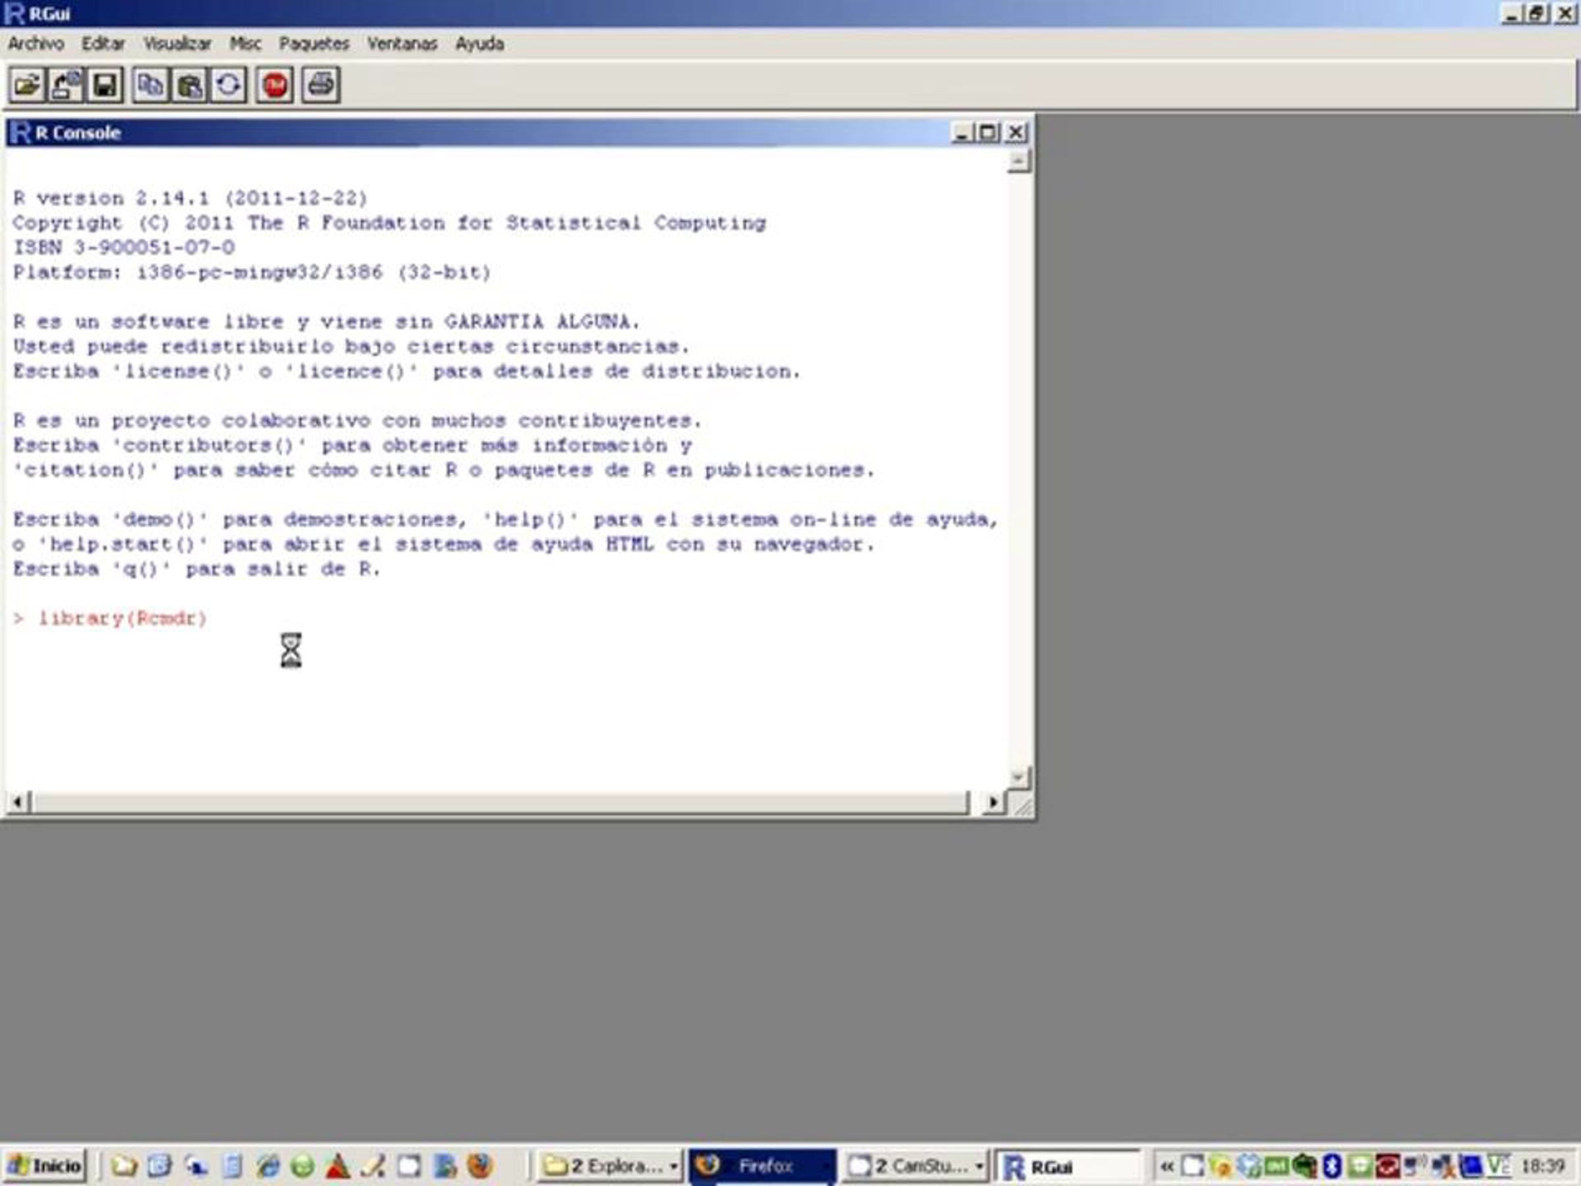Open the folder icon in quick launch
This screenshot has width=1581, height=1186.
coord(125,1166)
